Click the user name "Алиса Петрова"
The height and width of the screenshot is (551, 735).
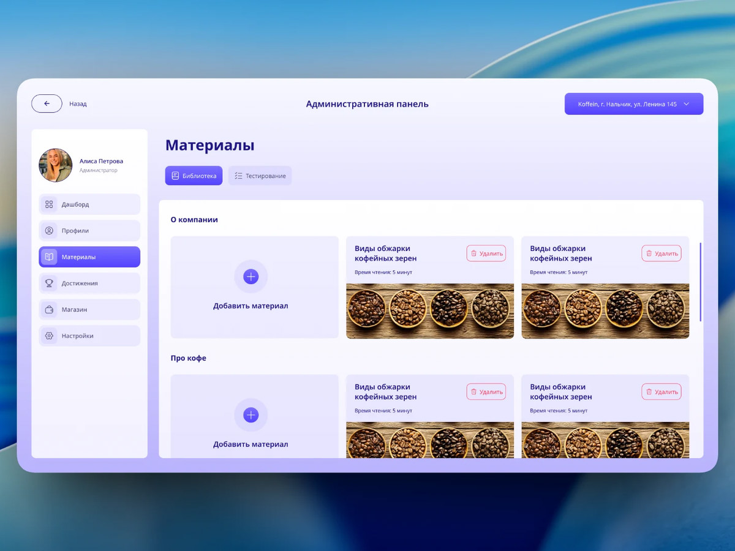tap(101, 161)
